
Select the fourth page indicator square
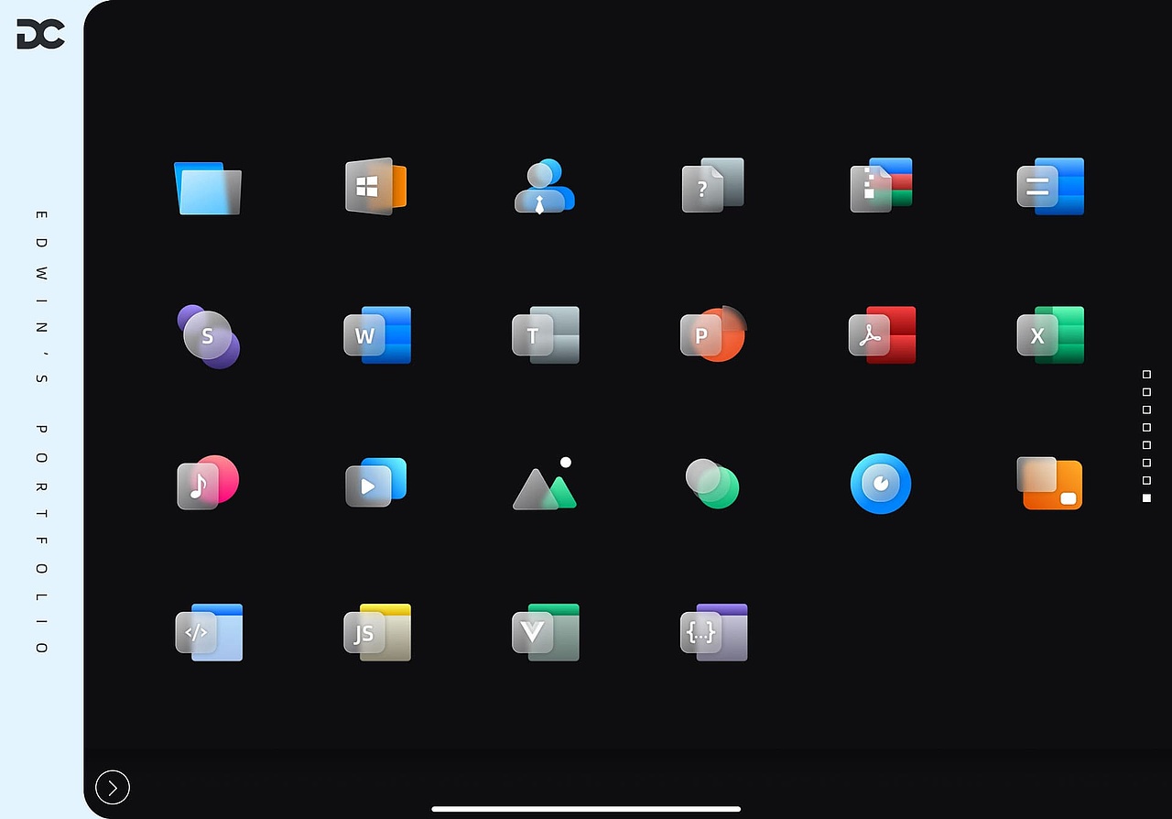click(x=1146, y=428)
